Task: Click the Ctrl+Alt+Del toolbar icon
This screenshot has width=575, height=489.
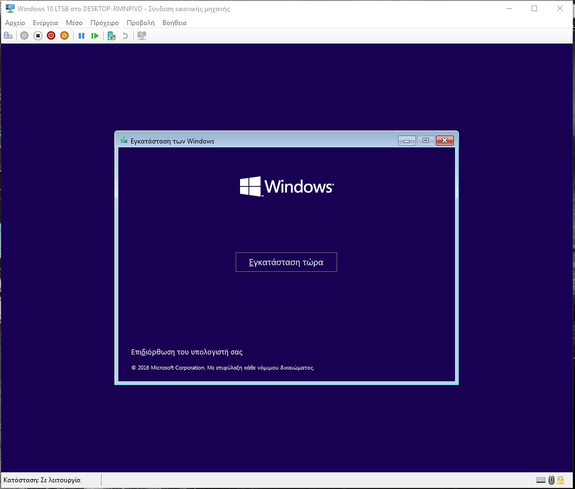Action: coord(8,36)
